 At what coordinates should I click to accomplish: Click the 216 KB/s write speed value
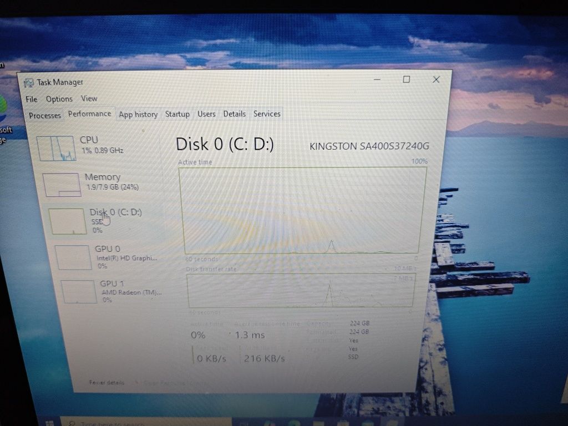[x=265, y=359]
